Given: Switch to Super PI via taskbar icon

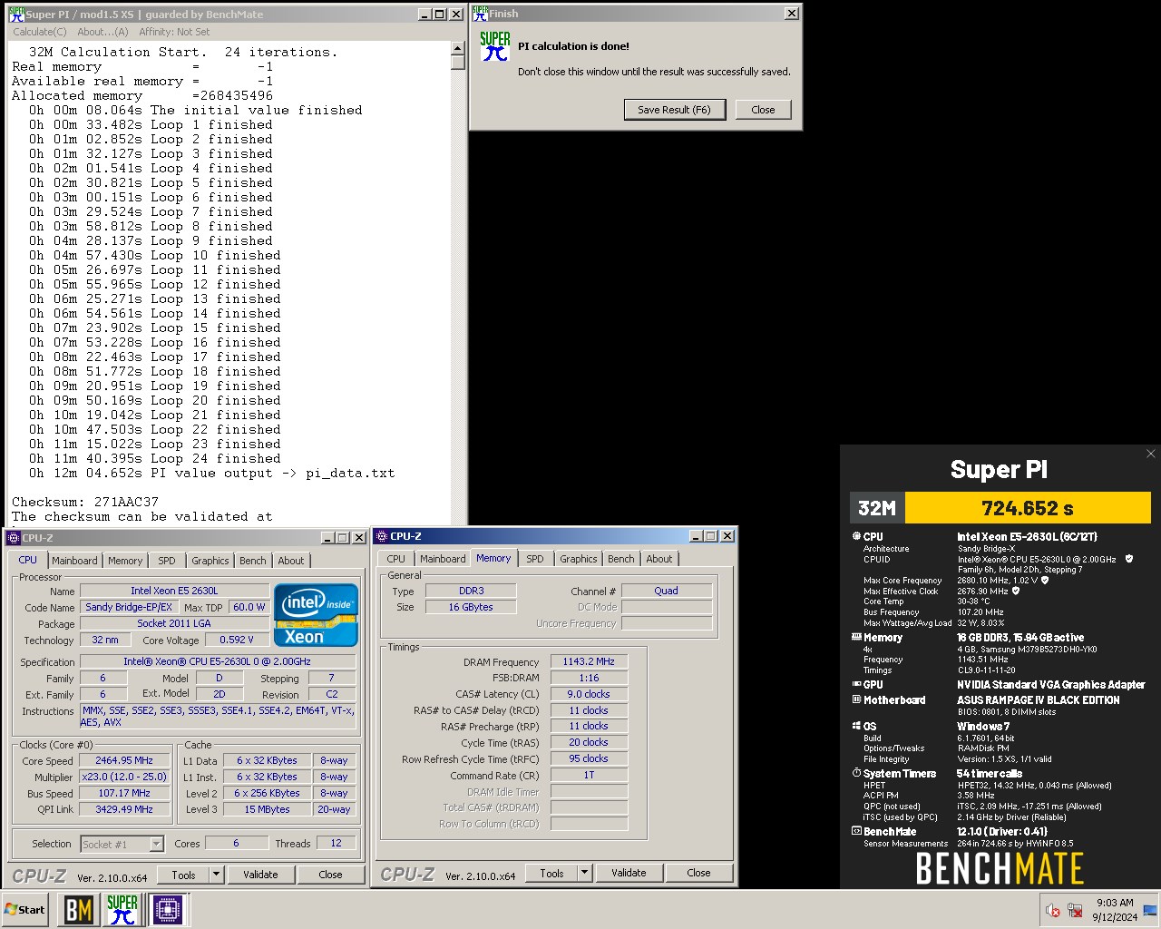Looking at the screenshot, I should click(122, 909).
